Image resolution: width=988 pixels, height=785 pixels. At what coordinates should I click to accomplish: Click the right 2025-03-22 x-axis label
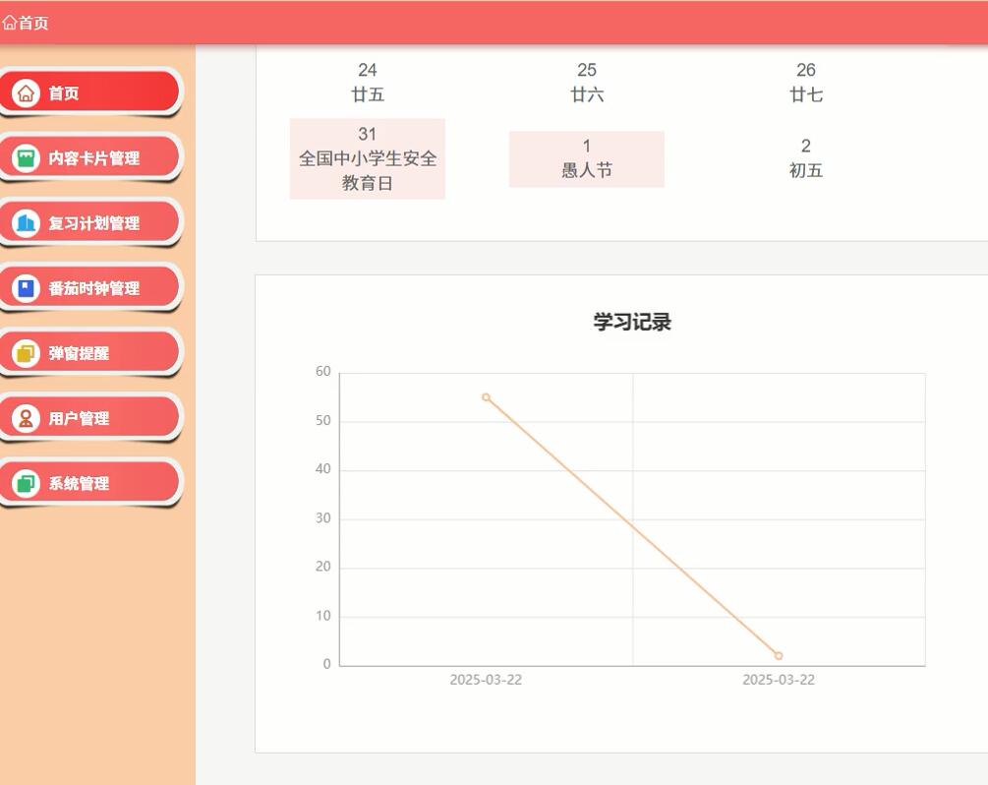coord(779,680)
